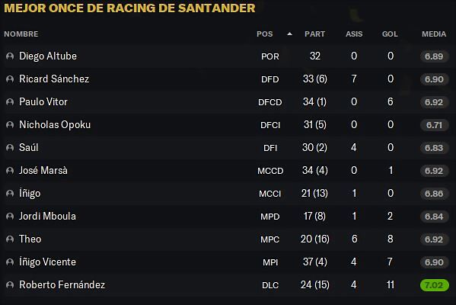Open Theo's player profile

tap(30, 239)
